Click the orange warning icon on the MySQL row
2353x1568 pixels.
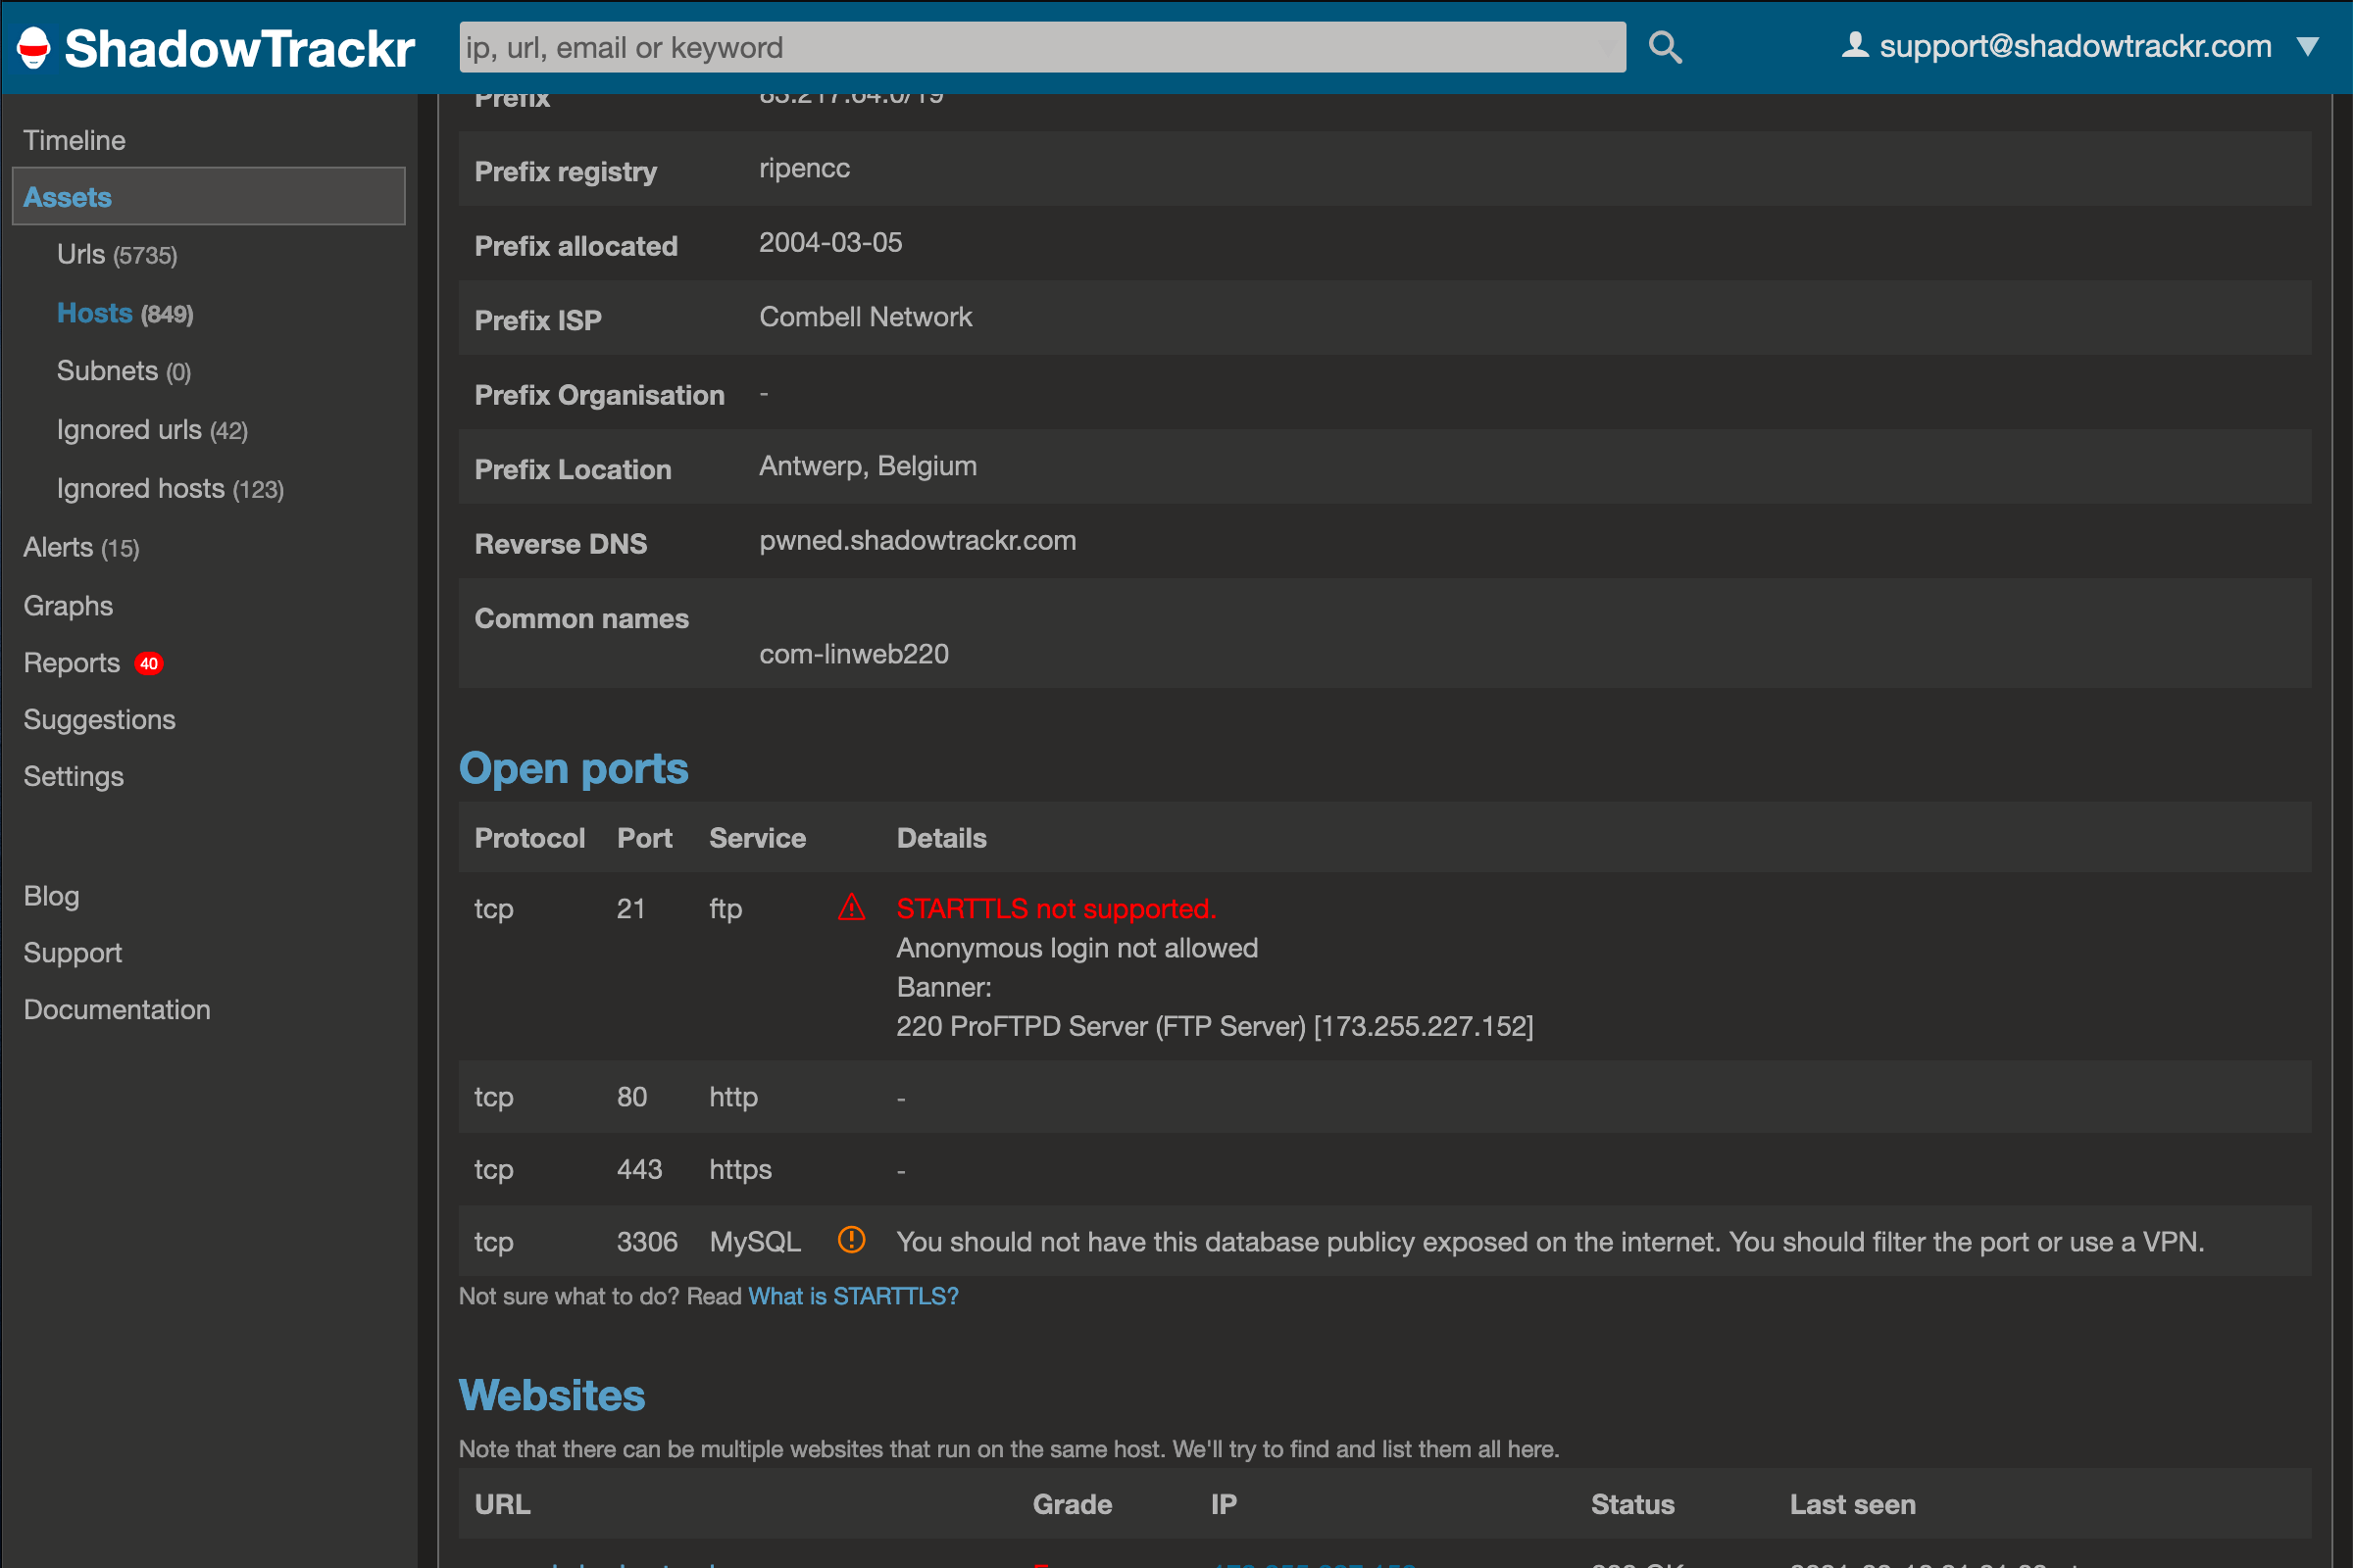[851, 1240]
